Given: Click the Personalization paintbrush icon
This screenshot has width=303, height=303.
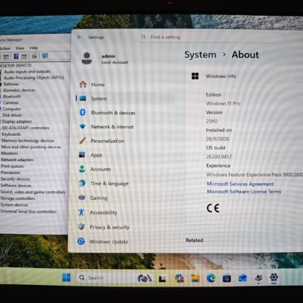Looking at the screenshot, I should (x=82, y=141).
